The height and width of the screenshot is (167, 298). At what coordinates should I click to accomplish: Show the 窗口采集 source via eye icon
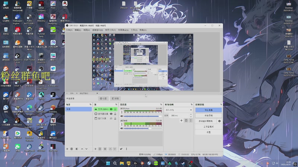(x=111, y=118)
